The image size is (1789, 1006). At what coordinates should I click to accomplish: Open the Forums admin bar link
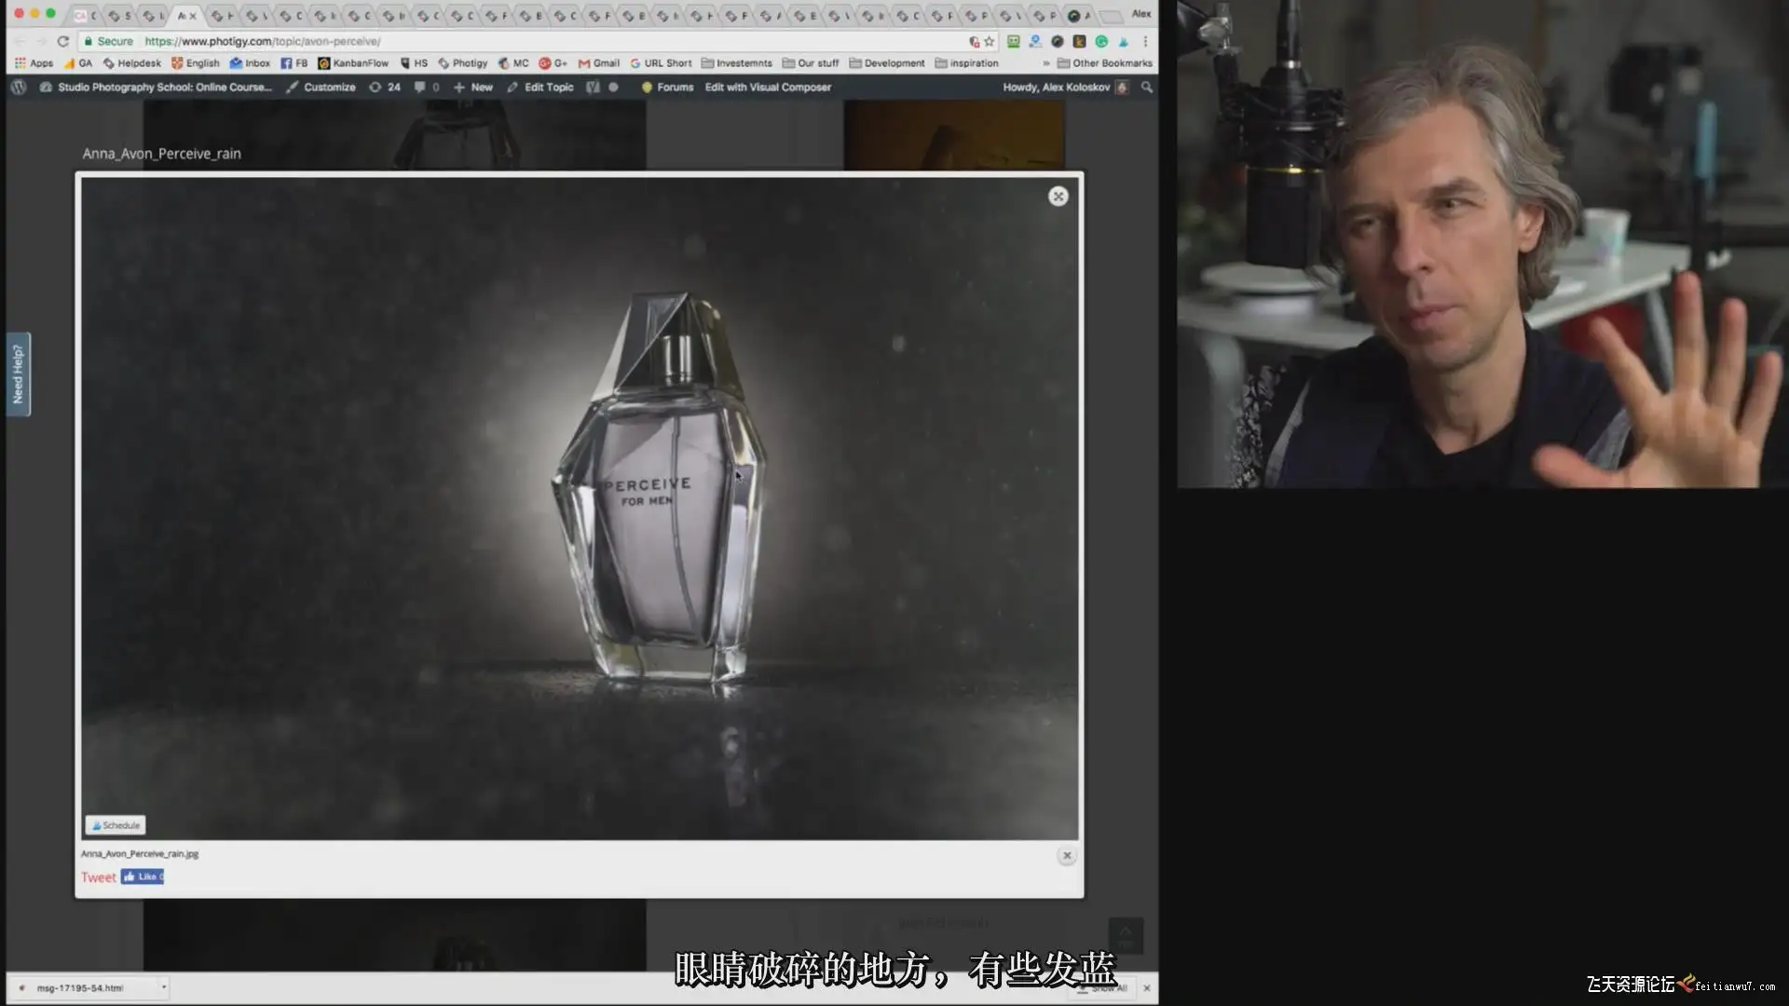[x=667, y=87]
